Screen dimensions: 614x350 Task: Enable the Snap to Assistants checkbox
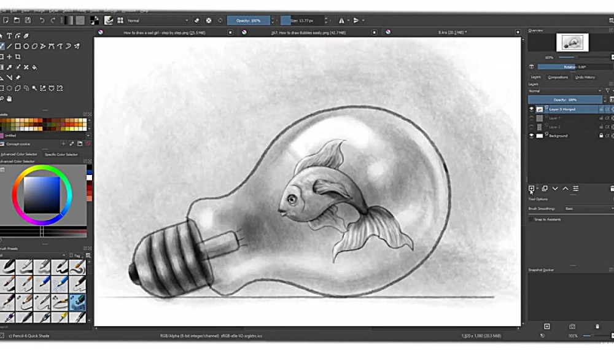click(532, 219)
